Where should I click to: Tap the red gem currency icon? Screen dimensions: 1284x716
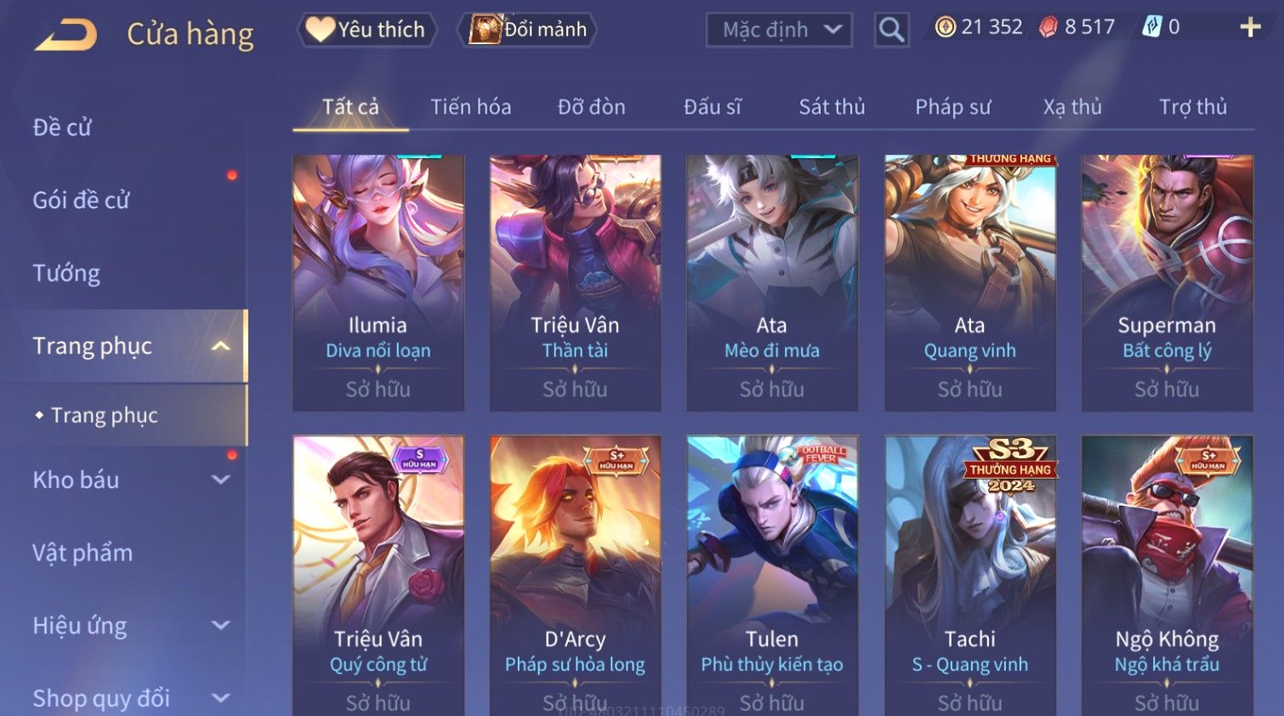1048,27
